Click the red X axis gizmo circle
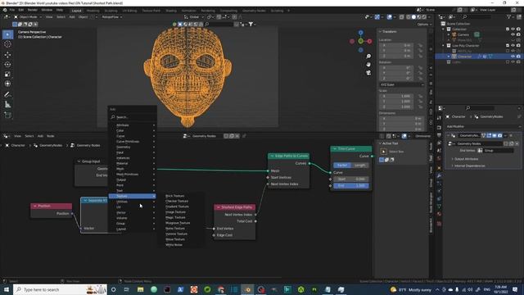This screenshot has height=295, width=524. point(369,41)
